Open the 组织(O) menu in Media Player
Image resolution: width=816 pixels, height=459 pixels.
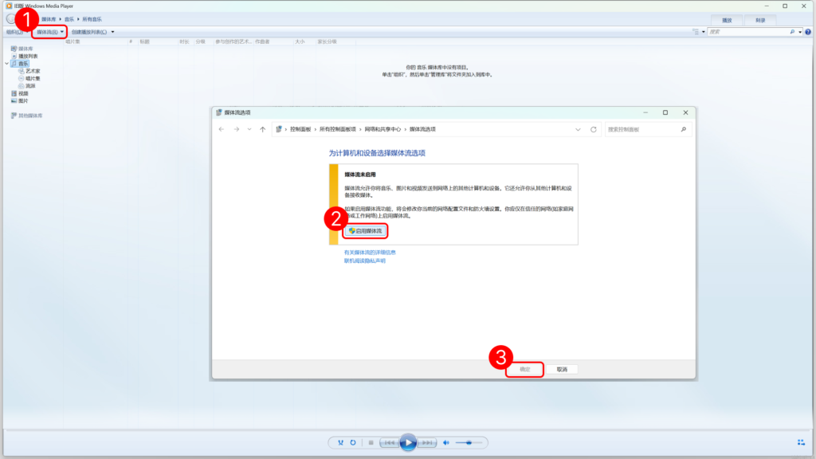[x=15, y=32]
